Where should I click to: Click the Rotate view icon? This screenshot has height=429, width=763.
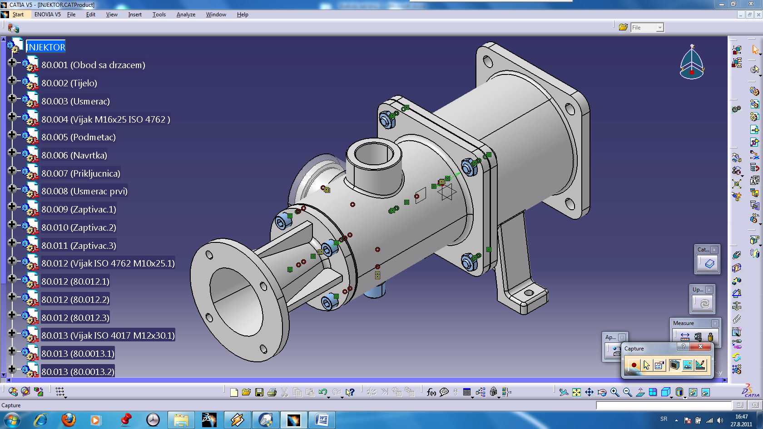coord(602,392)
